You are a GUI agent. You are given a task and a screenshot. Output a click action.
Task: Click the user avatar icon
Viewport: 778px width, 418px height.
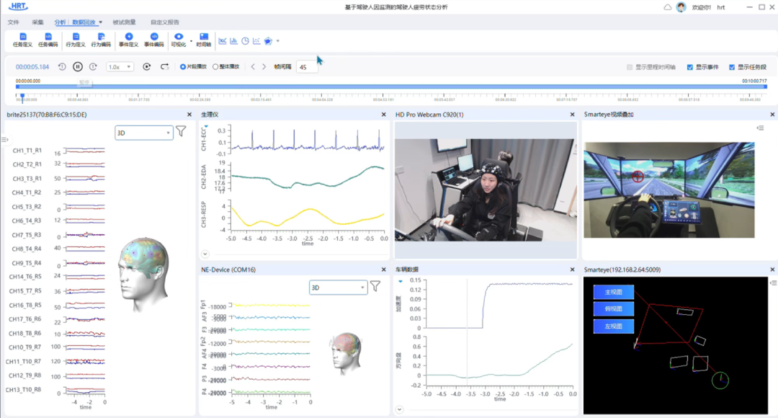[681, 7]
